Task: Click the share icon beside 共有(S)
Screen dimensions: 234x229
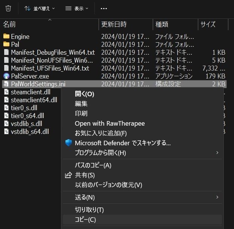Action: 68,175
